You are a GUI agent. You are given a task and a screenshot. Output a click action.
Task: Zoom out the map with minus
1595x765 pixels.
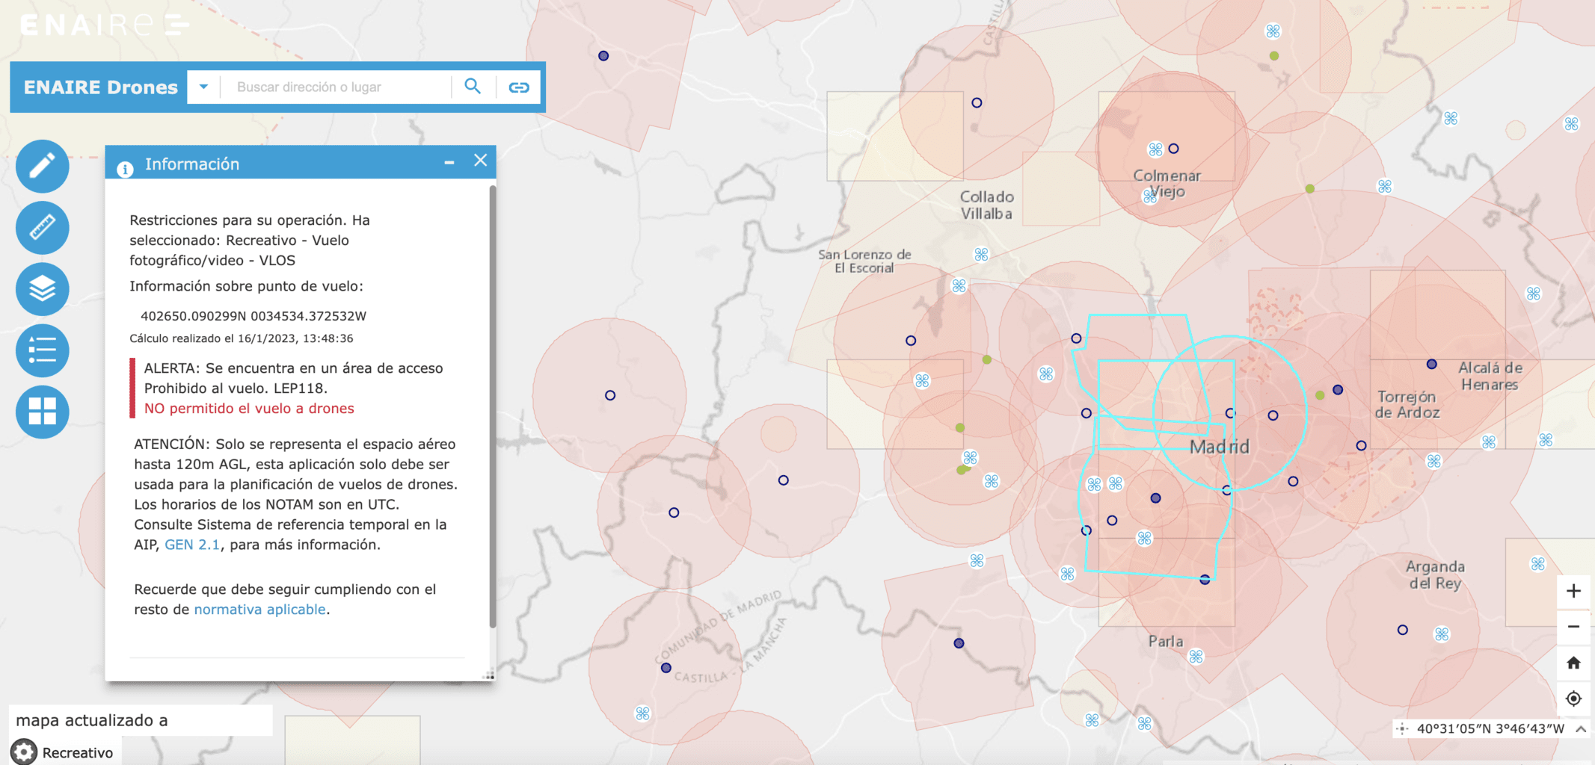[x=1573, y=627]
